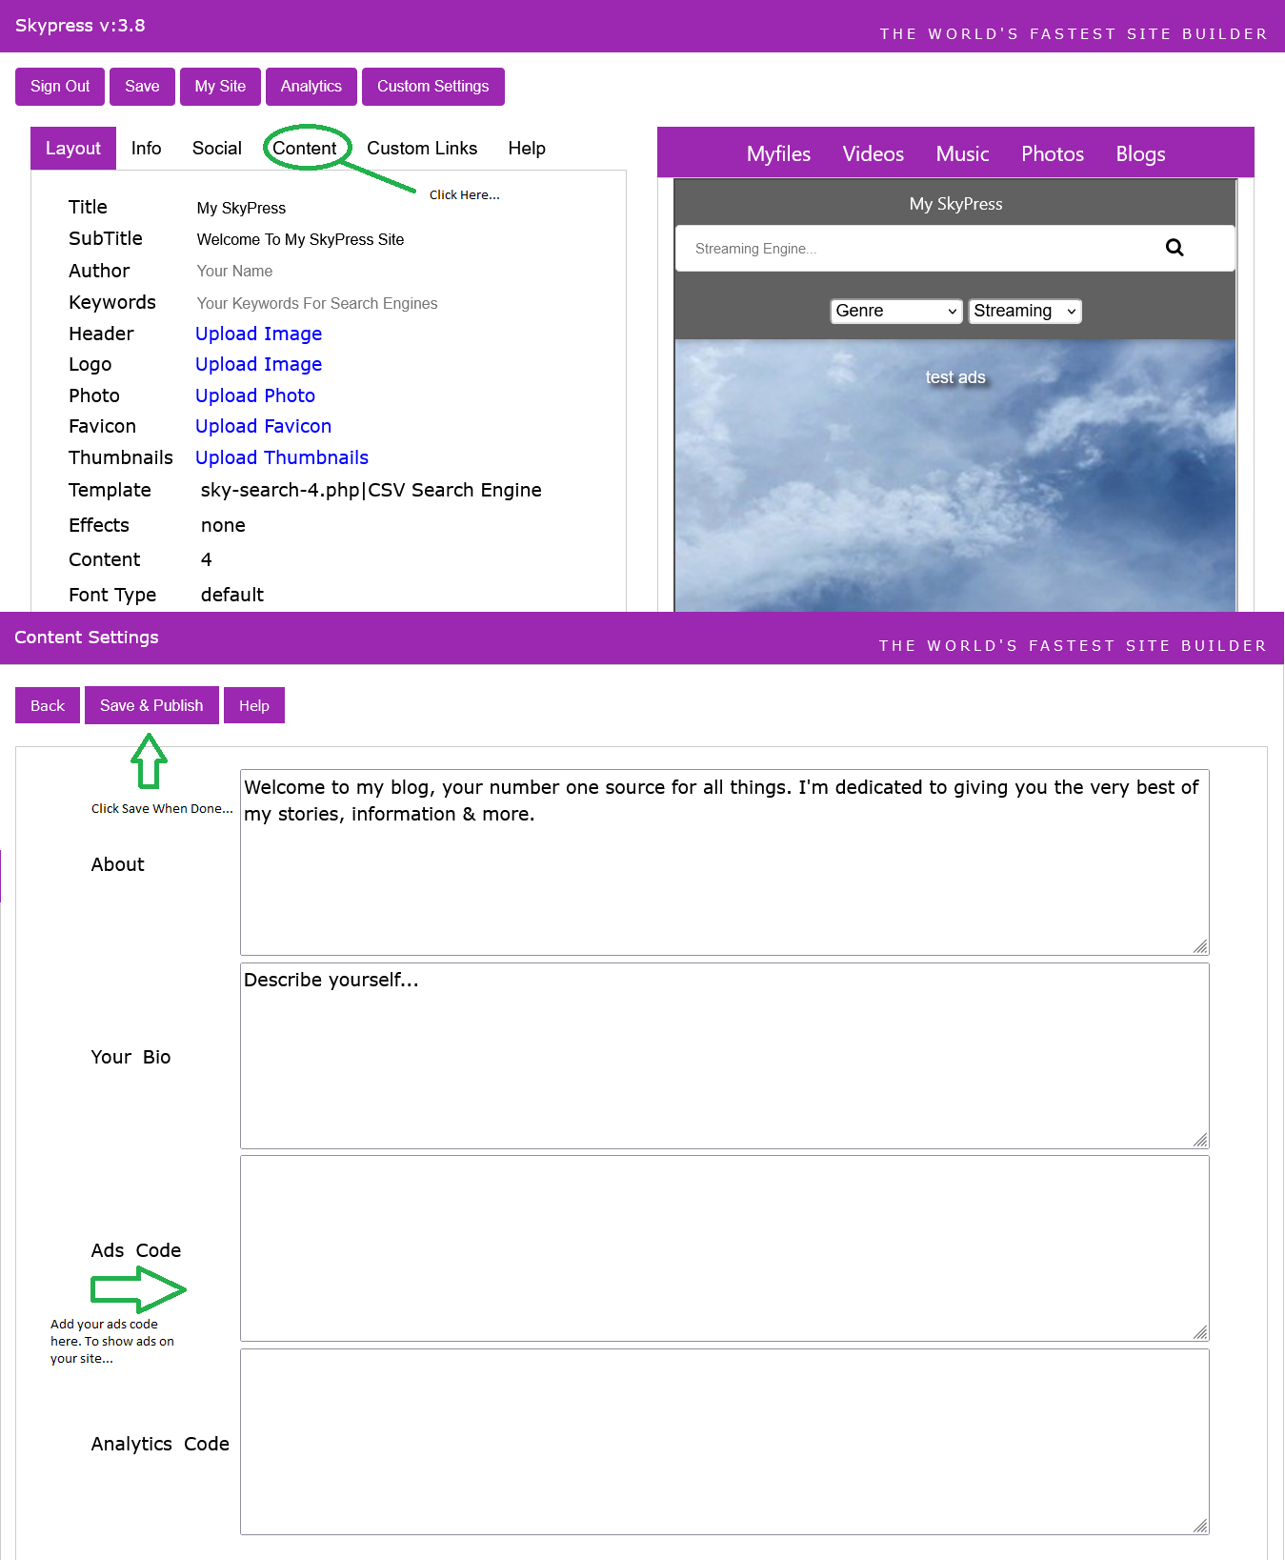Click the Upload Thumbnails link

(282, 457)
